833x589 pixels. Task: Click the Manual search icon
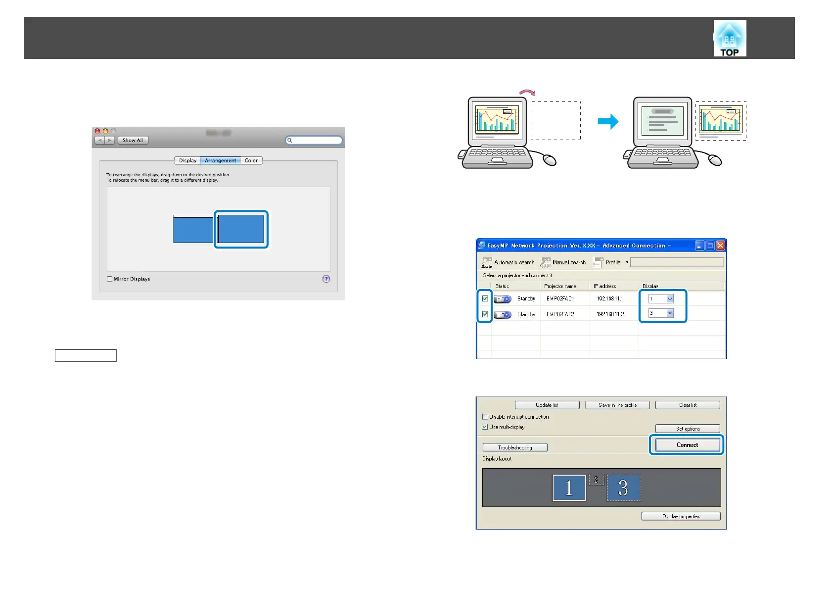coord(546,262)
